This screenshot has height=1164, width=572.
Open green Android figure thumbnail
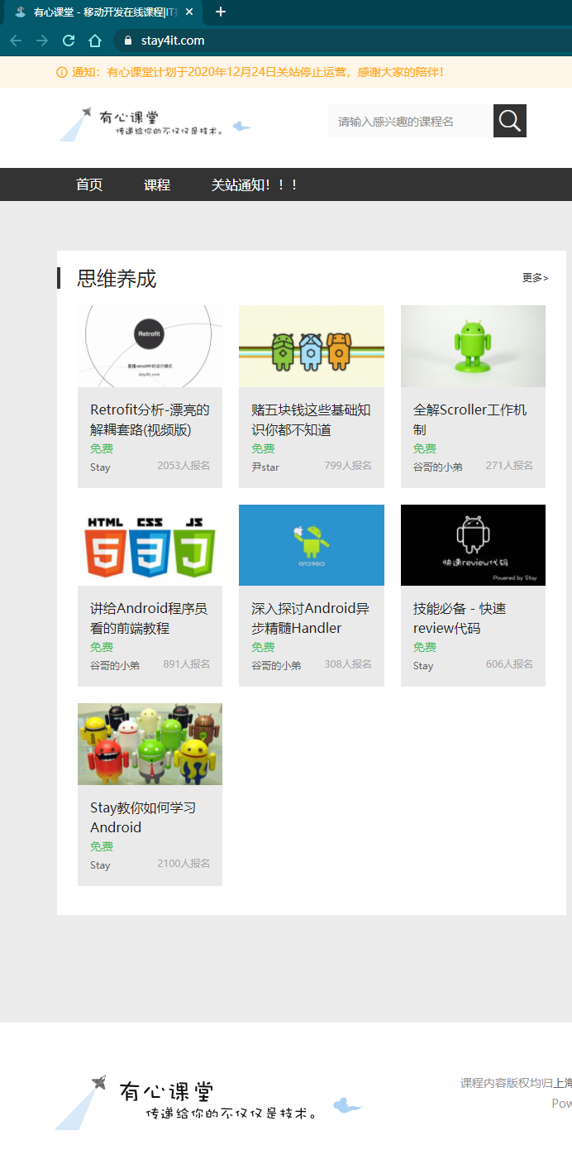coord(473,346)
